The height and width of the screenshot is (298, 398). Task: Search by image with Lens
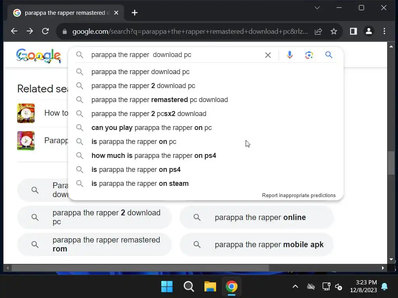coord(309,55)
